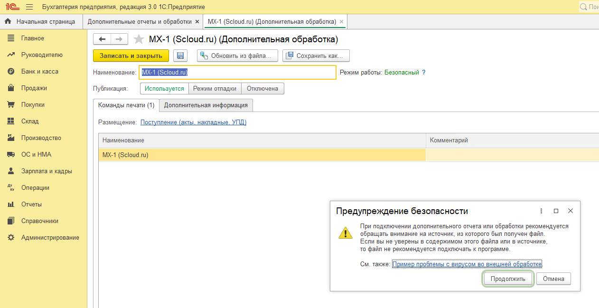The height and width of the screenshot is (308, 599).
Task: Maximize the Предупреждение безопасности dialog
Action: point(556,211)
